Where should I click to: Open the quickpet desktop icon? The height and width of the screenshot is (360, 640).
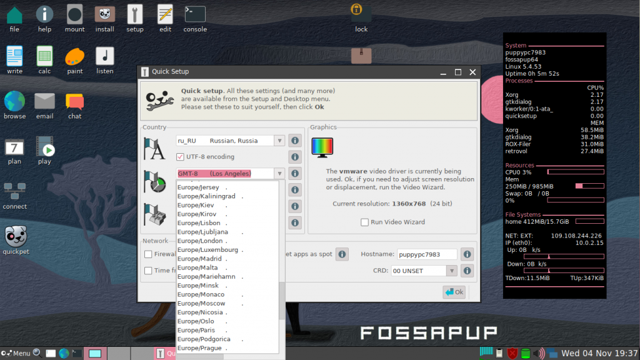16,240
